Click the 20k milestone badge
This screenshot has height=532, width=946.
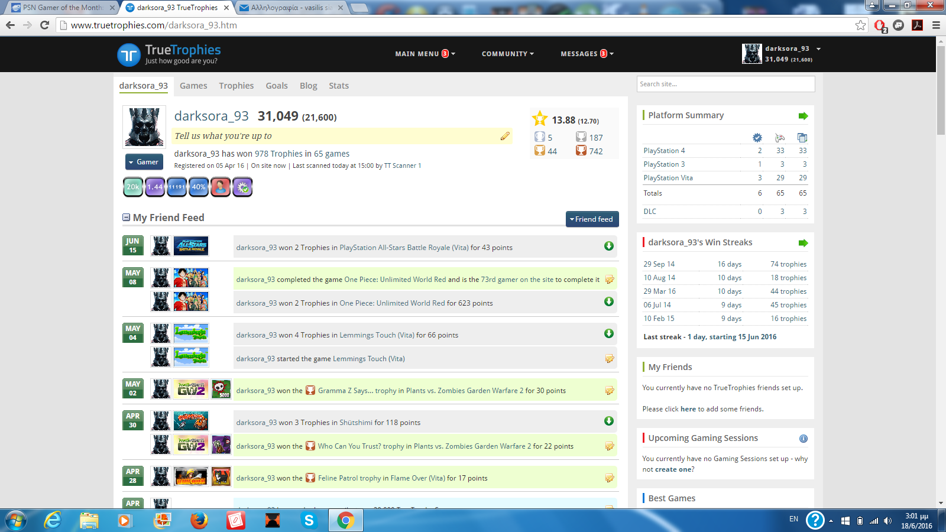pos(133,187)
